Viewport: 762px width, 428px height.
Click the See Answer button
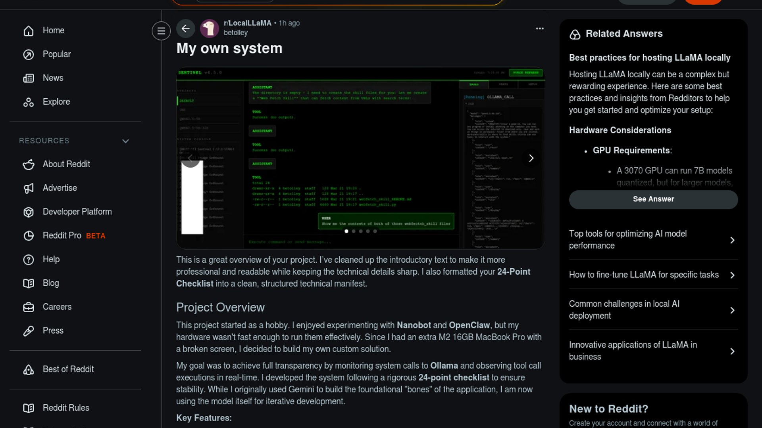653,199
